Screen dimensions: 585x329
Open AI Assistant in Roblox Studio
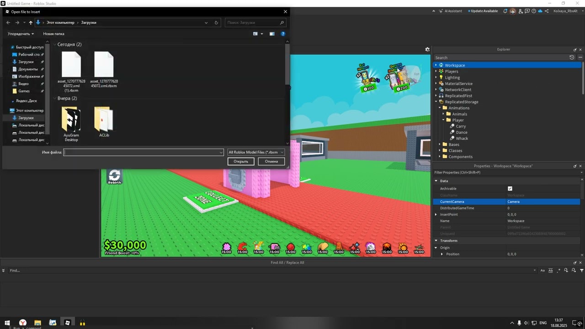(x=451, y=11)
